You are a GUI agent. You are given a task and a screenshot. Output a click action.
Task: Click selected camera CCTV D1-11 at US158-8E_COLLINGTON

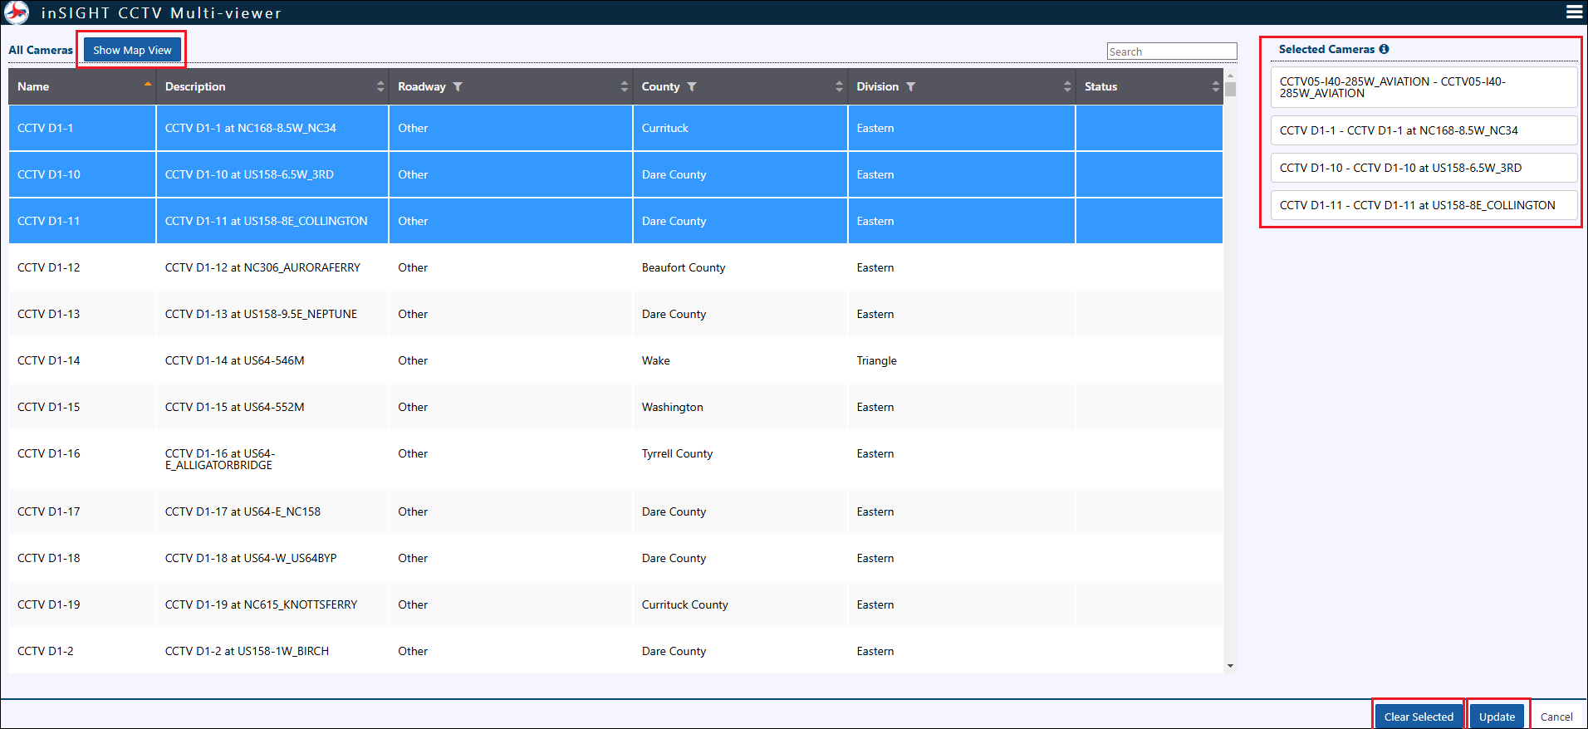[x=1424, y=205]
